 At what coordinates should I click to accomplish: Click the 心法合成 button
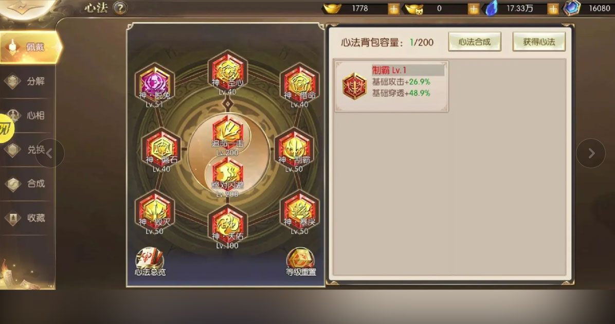coord(475,42)
